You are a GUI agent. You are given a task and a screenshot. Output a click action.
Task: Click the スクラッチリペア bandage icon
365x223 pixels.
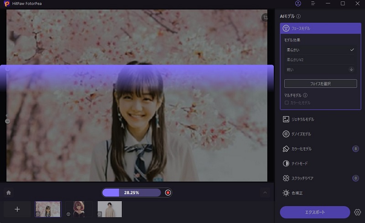286,178
